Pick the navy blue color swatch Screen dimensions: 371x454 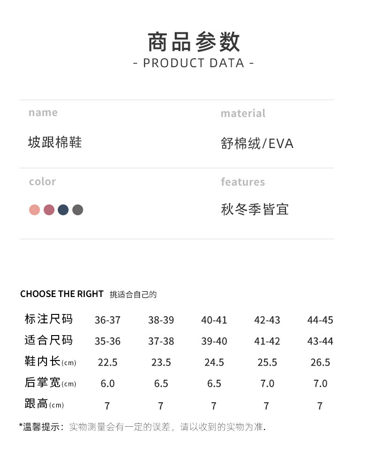(x=63, y=210)
